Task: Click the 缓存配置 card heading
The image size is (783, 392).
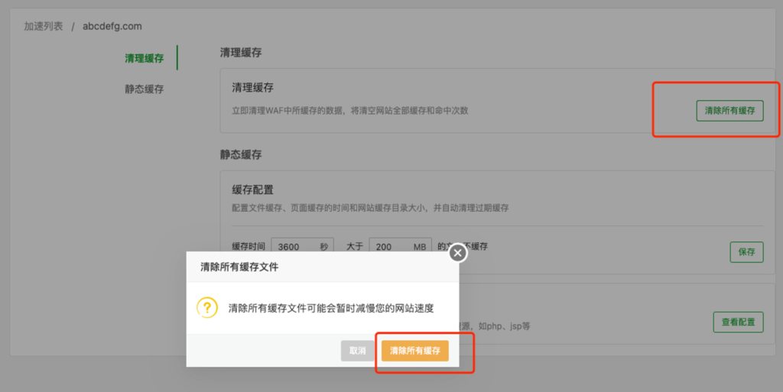Action: tap(252, 190)
